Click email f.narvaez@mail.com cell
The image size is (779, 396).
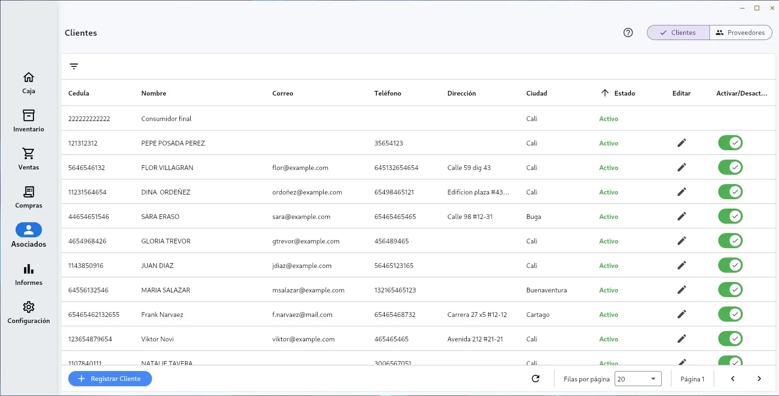pyautogui.click(x=302, y=315)
